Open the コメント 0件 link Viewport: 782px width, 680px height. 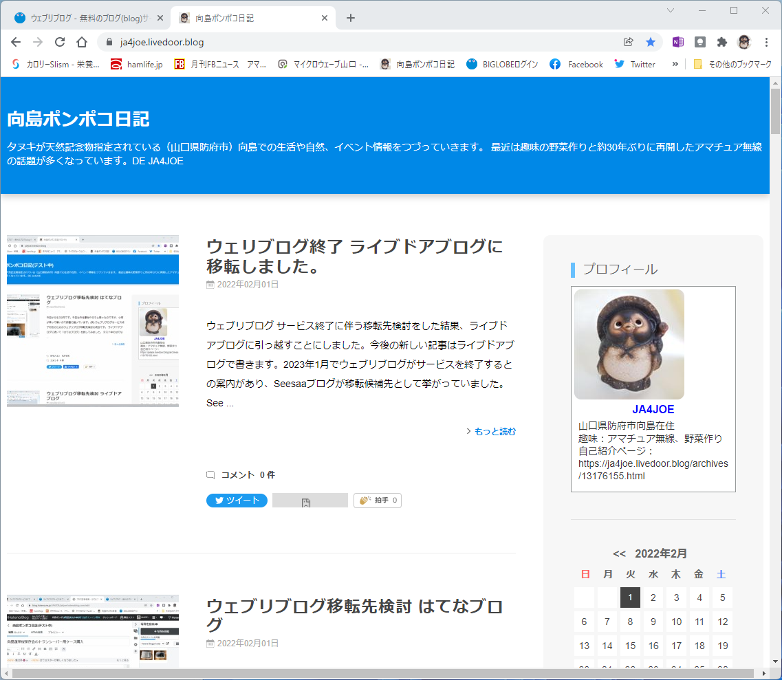241,474
